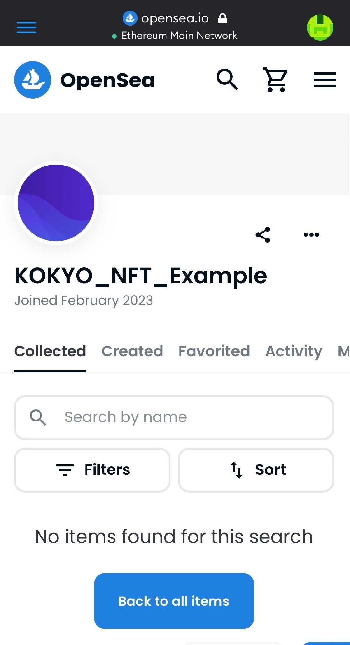
Task: Click the opensea.io address text
Action: (x=175, y=18)
